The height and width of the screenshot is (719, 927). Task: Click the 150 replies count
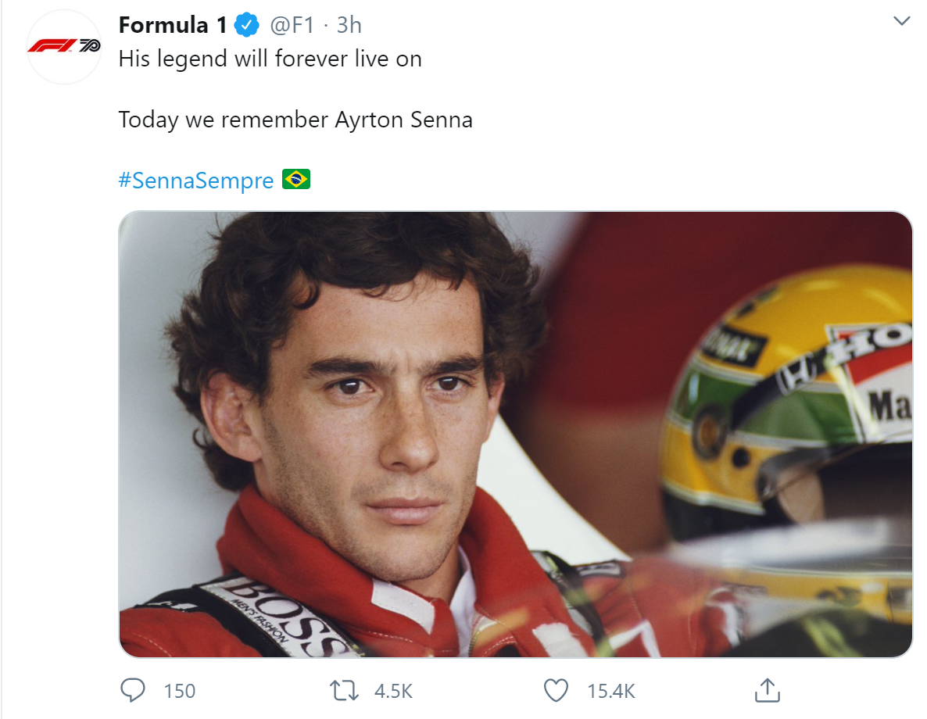point(179,690)
